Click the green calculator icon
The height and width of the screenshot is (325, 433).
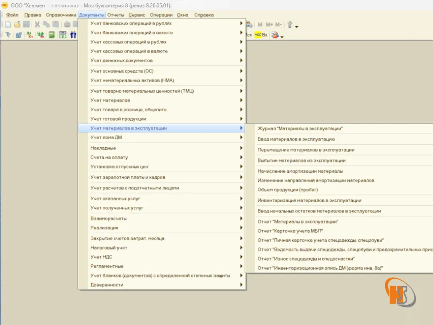[x=52, y=35]
